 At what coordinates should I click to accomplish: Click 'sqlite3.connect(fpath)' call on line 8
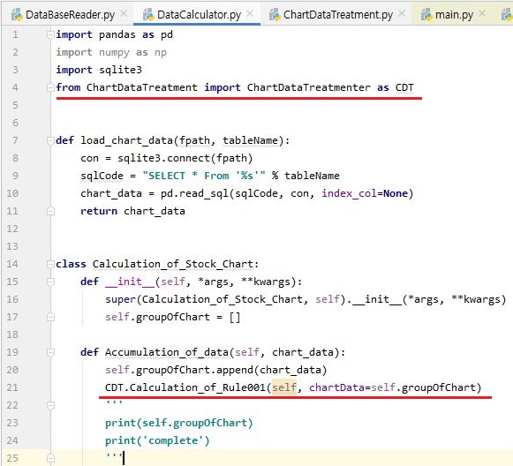185,158
